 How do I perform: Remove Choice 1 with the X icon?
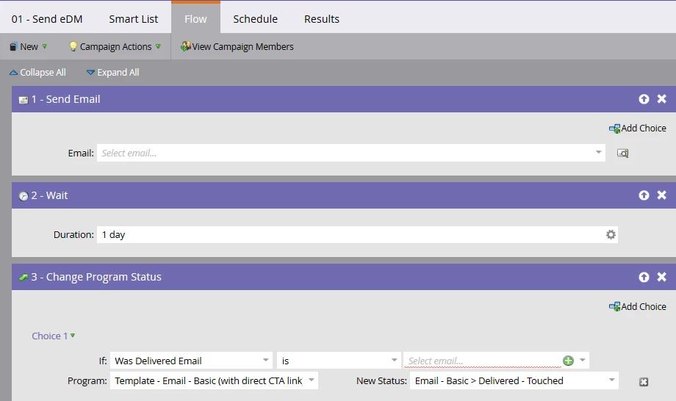click(643, 382)
